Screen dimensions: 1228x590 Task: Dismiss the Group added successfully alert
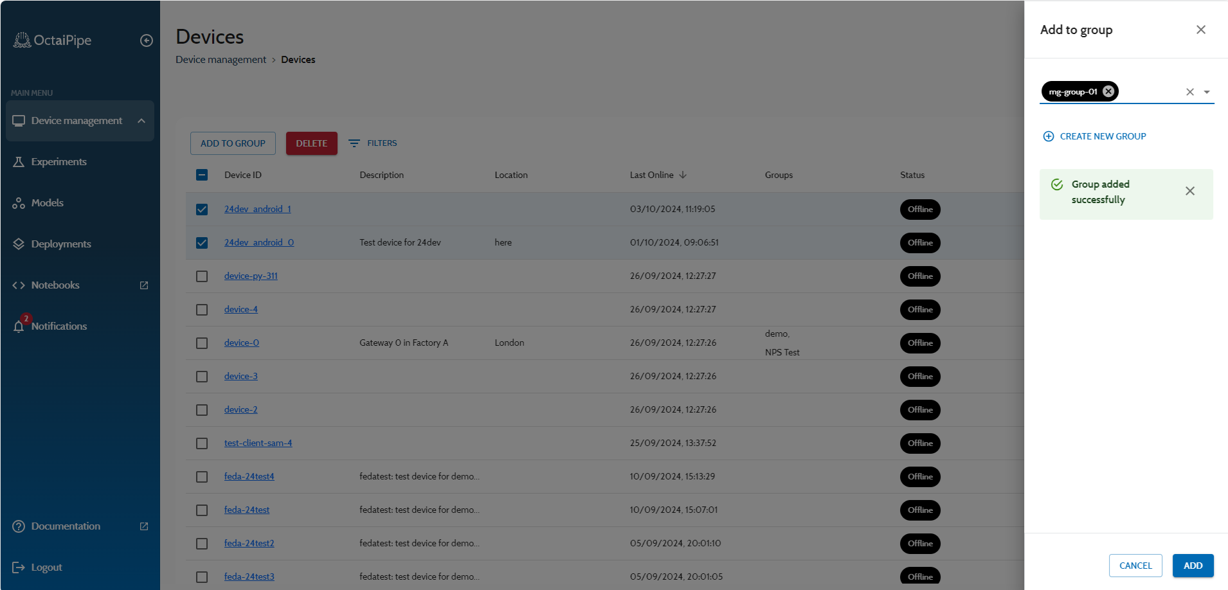pyautogui.click(x=1190, y=191)
